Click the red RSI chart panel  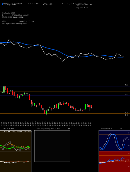point(114,162)
